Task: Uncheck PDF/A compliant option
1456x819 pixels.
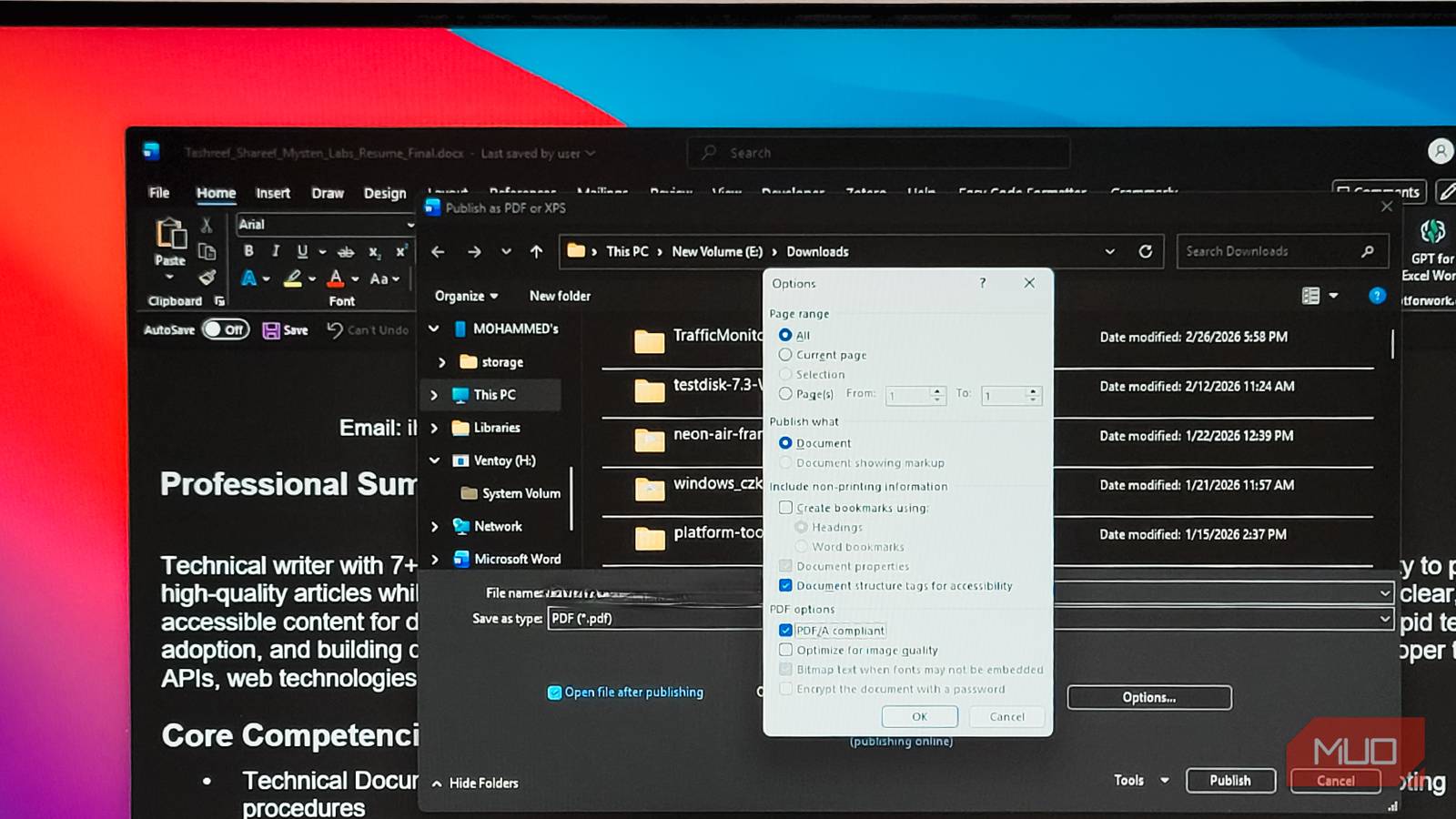Action: [x=785, y=630]
